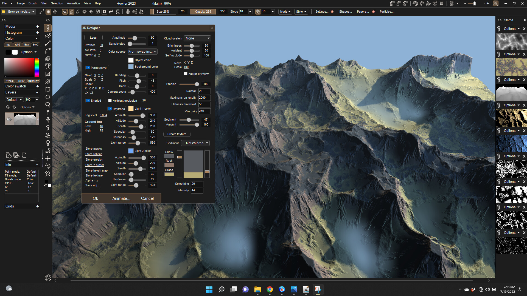This screenshot has height=296, width=527.
Task: Open Google Chrome from the taskbar
Action: [x=270, y=289]
